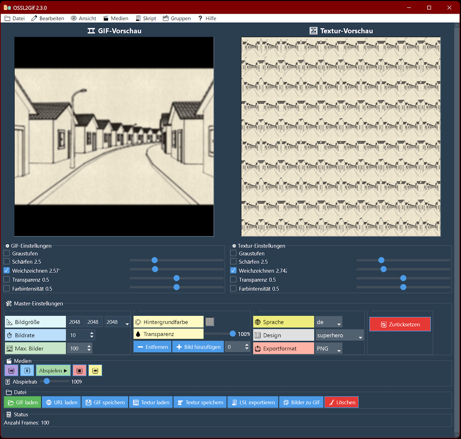Expand the Design theme dropdown
461x439 pixels.
(340, 335)
